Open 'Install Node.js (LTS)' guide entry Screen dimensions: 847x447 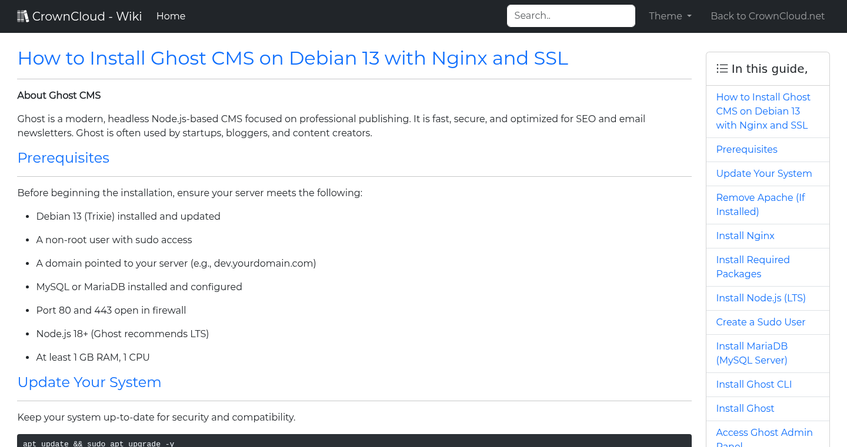761,298
